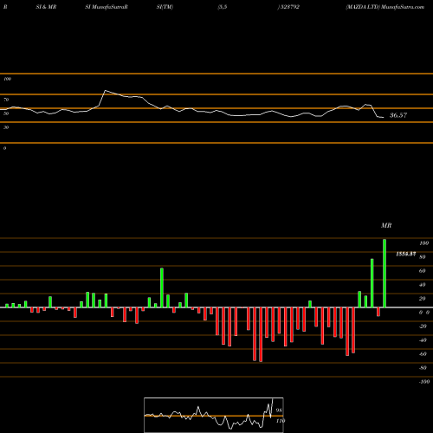Image resolution: width=433 pixels, height=433 pixels.
Task: Click the tallest green bar at chart end
Action: click(385, 273)
